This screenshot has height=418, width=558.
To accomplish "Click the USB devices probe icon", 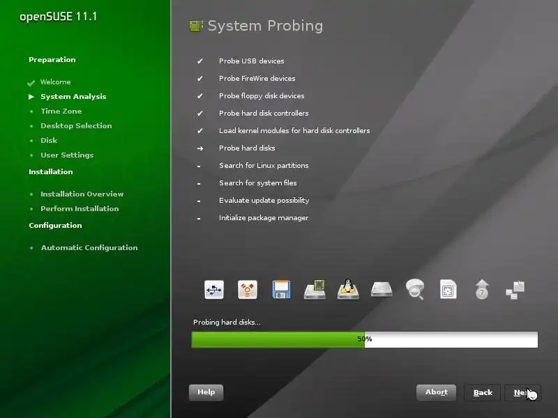I will 214,289.
